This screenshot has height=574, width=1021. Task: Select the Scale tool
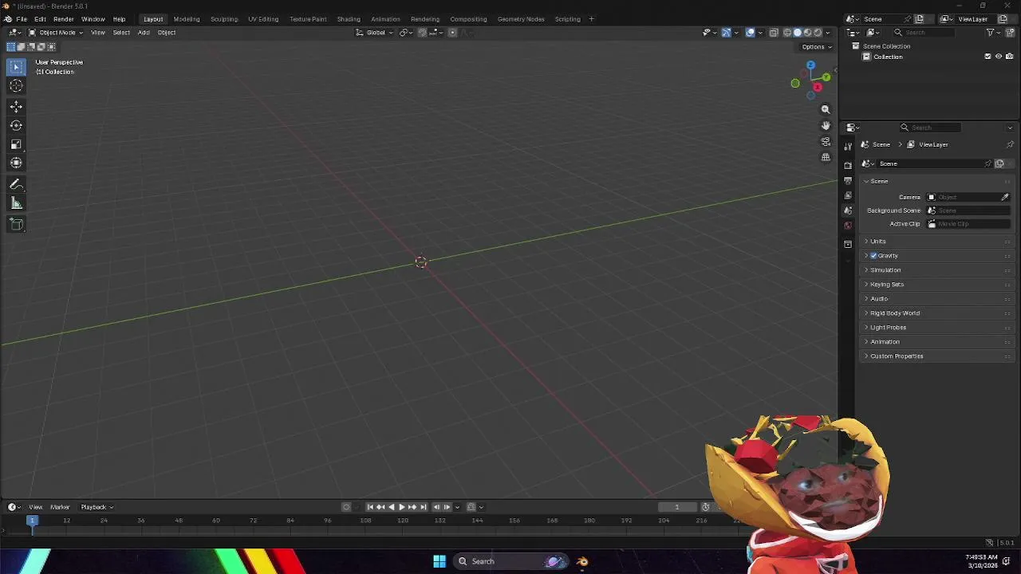[16, 144]
